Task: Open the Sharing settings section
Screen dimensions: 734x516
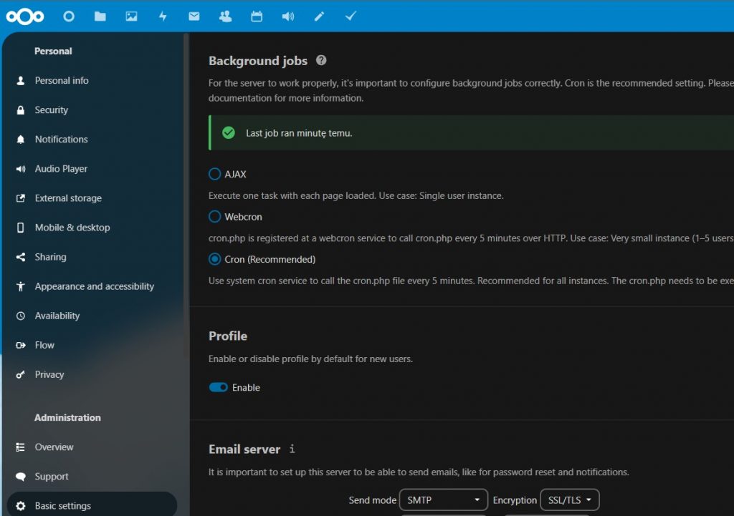Action: (x=50, y=257)
